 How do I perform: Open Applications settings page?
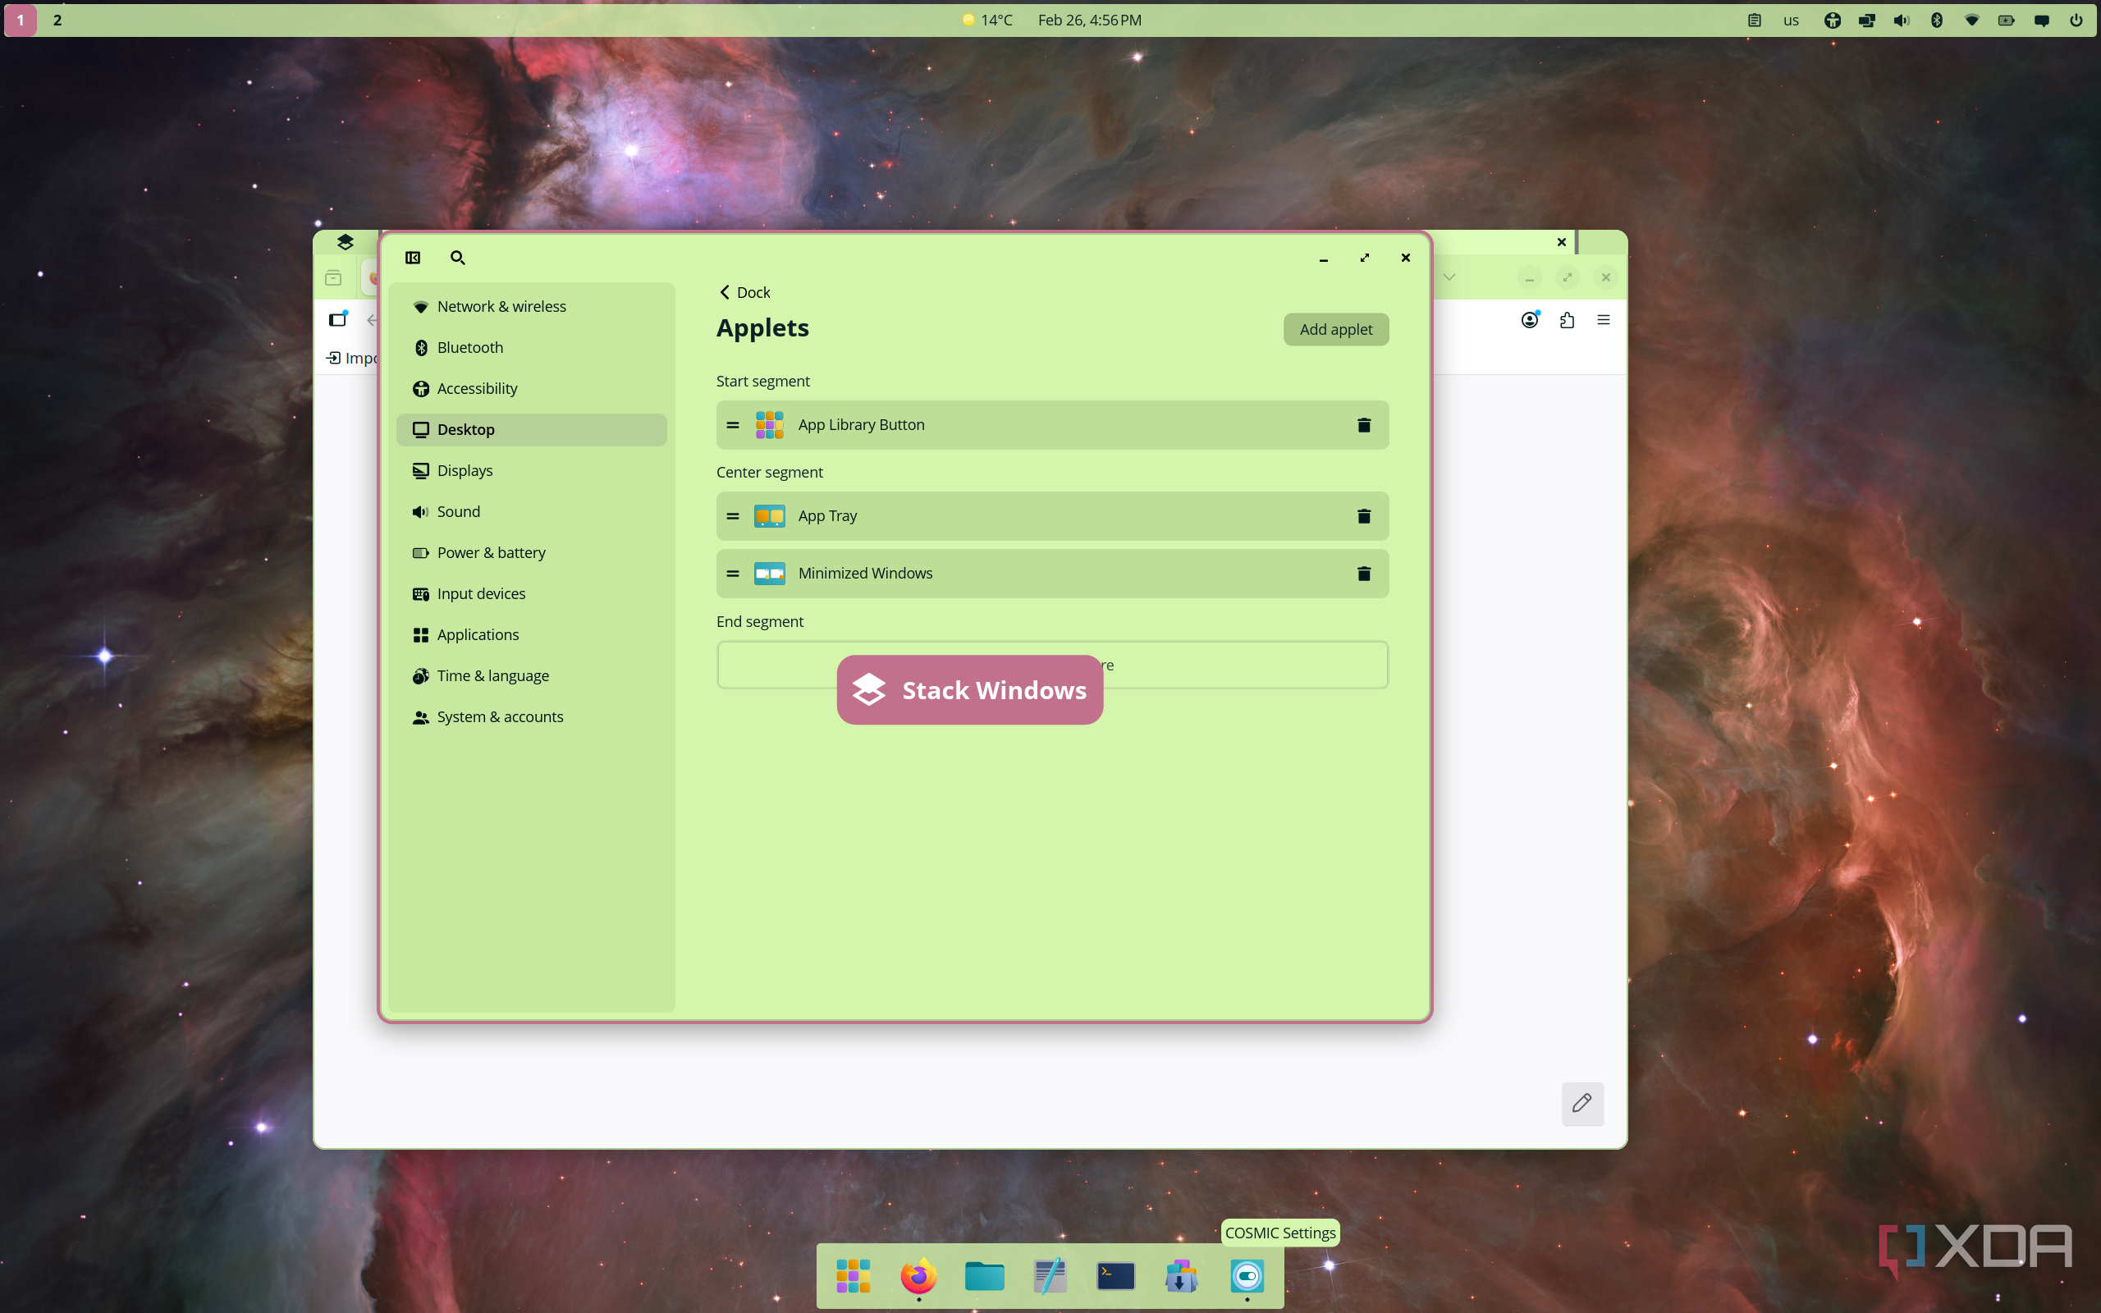pos(531,635)
